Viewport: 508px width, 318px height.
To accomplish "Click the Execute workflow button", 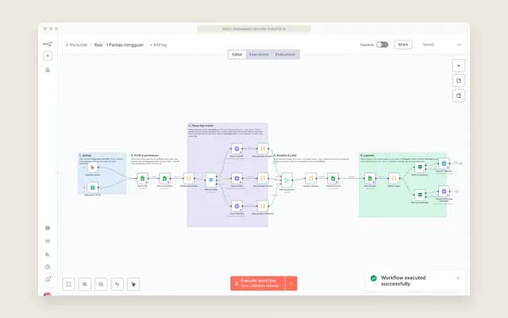I will (258, 283).
